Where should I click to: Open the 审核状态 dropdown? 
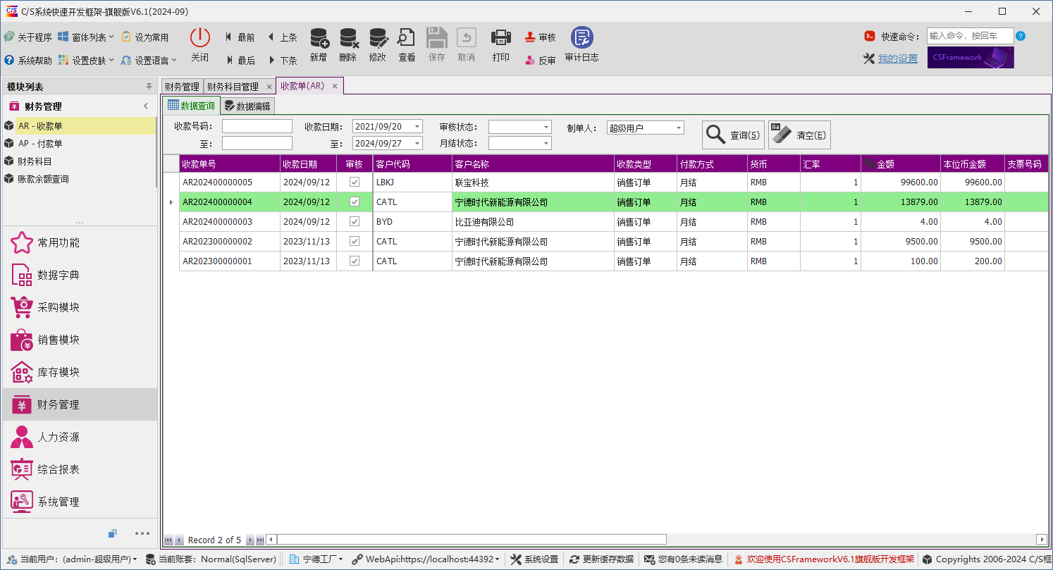[x=546, y=128]
